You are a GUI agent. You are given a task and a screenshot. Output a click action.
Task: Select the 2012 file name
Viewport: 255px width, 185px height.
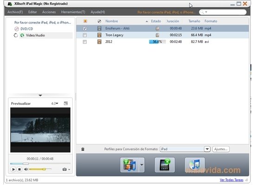pyautogui.click(x=109, y=42)
